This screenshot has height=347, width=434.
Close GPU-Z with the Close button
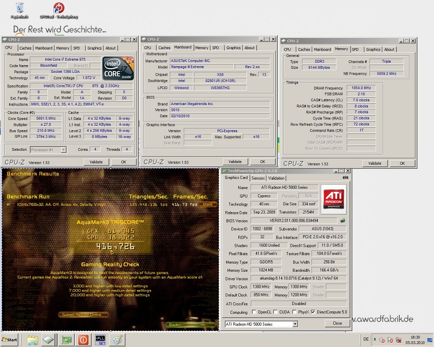coord(337,323)
